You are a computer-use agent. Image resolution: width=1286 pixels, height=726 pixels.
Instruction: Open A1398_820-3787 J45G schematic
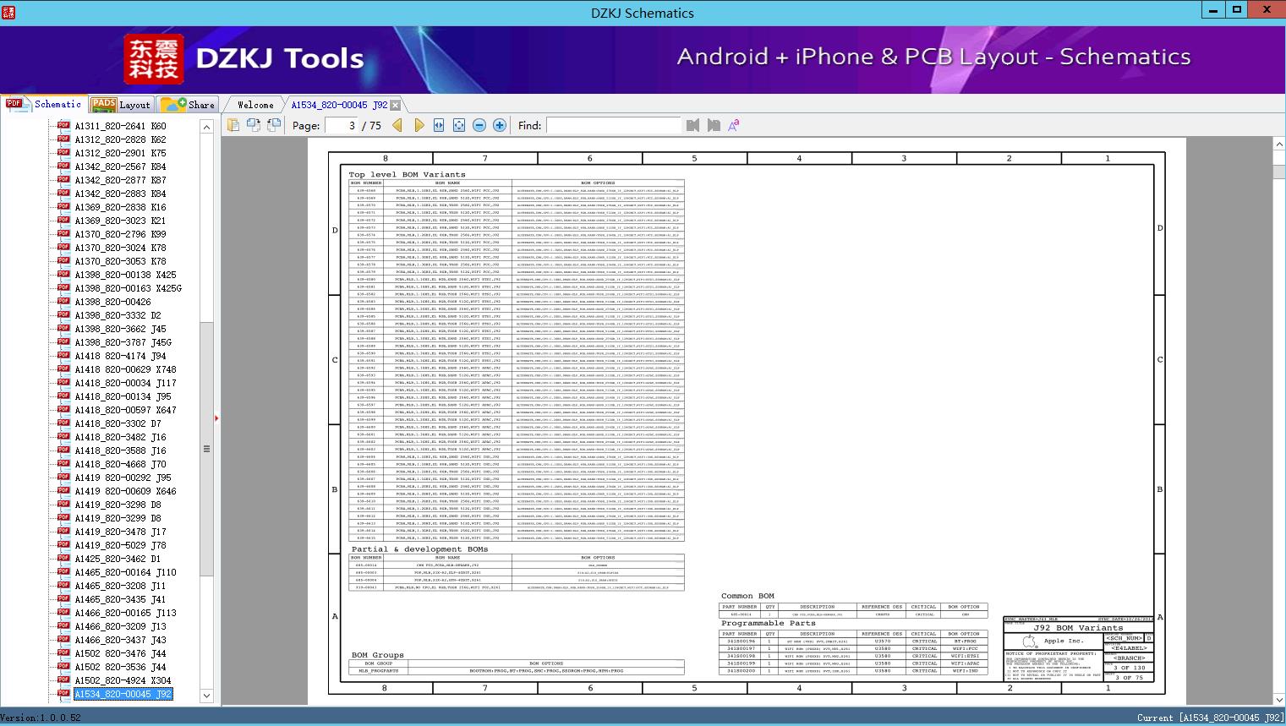(x=123, y=342)
